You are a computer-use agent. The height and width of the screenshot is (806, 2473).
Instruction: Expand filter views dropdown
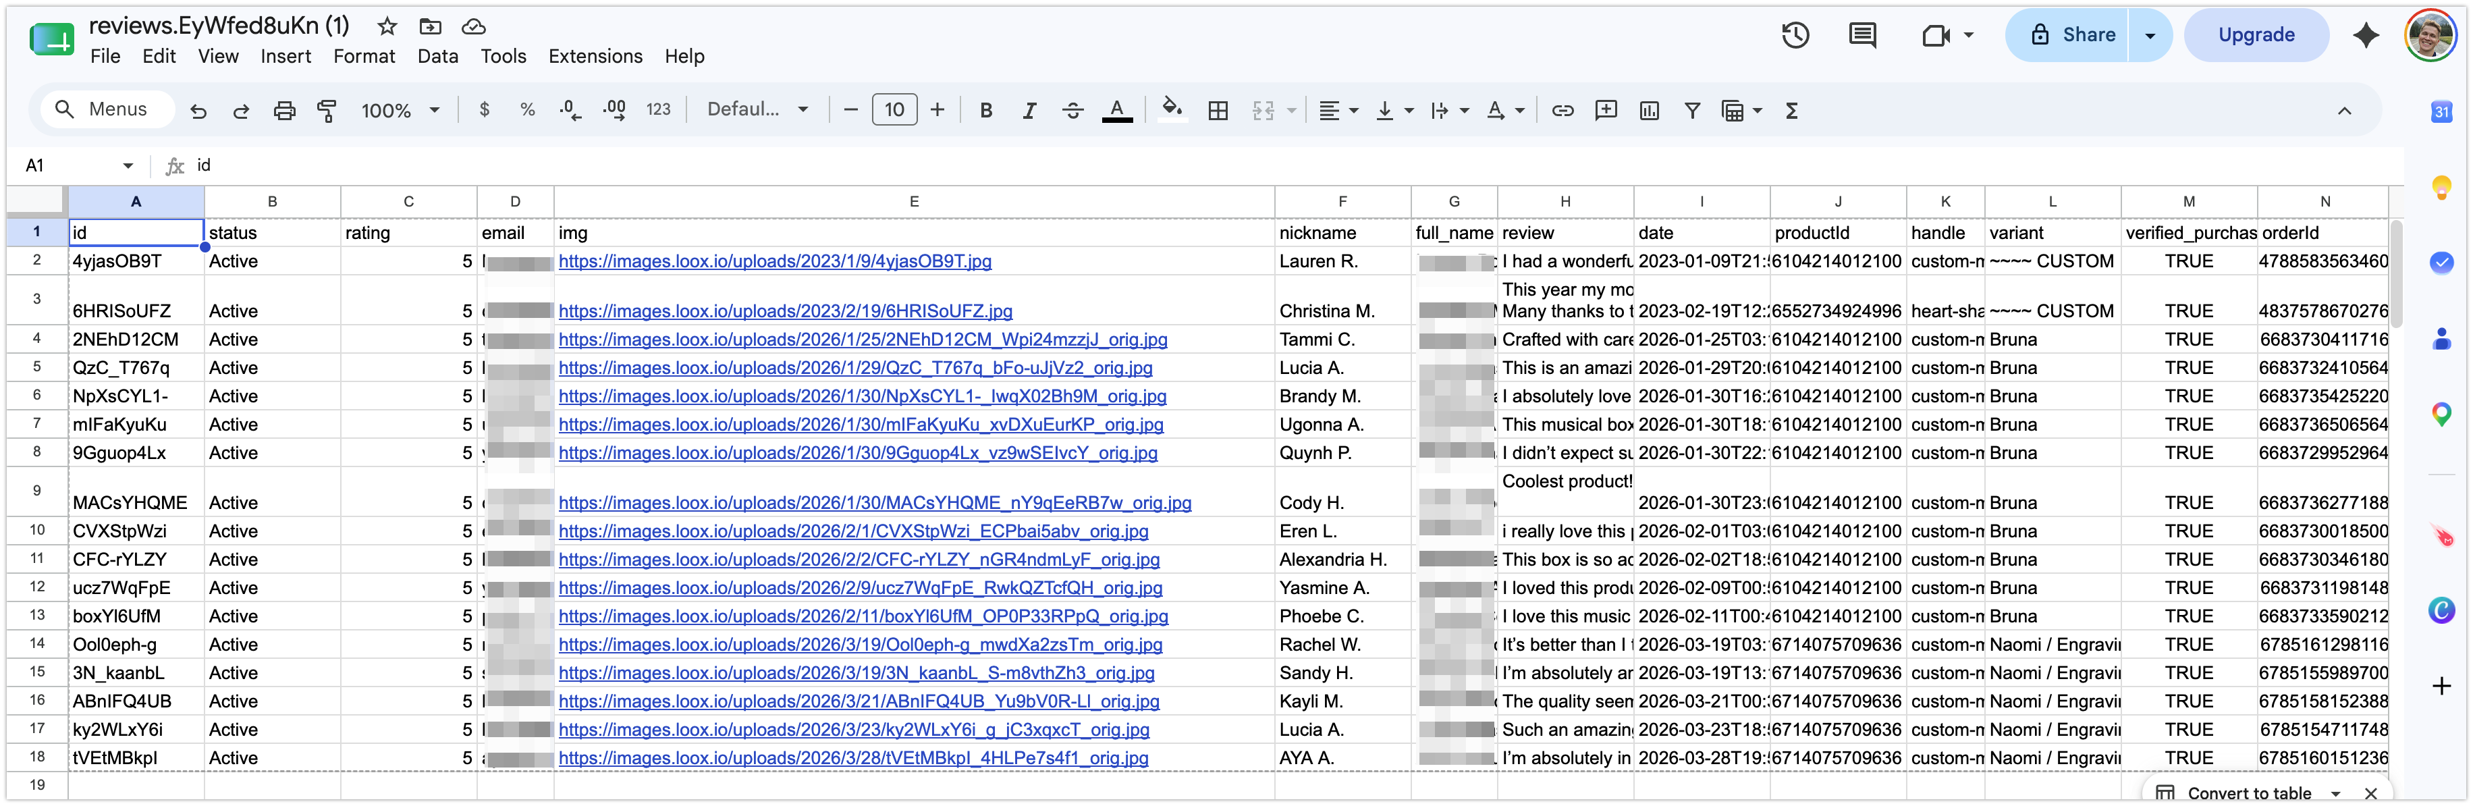point(1757,111)
